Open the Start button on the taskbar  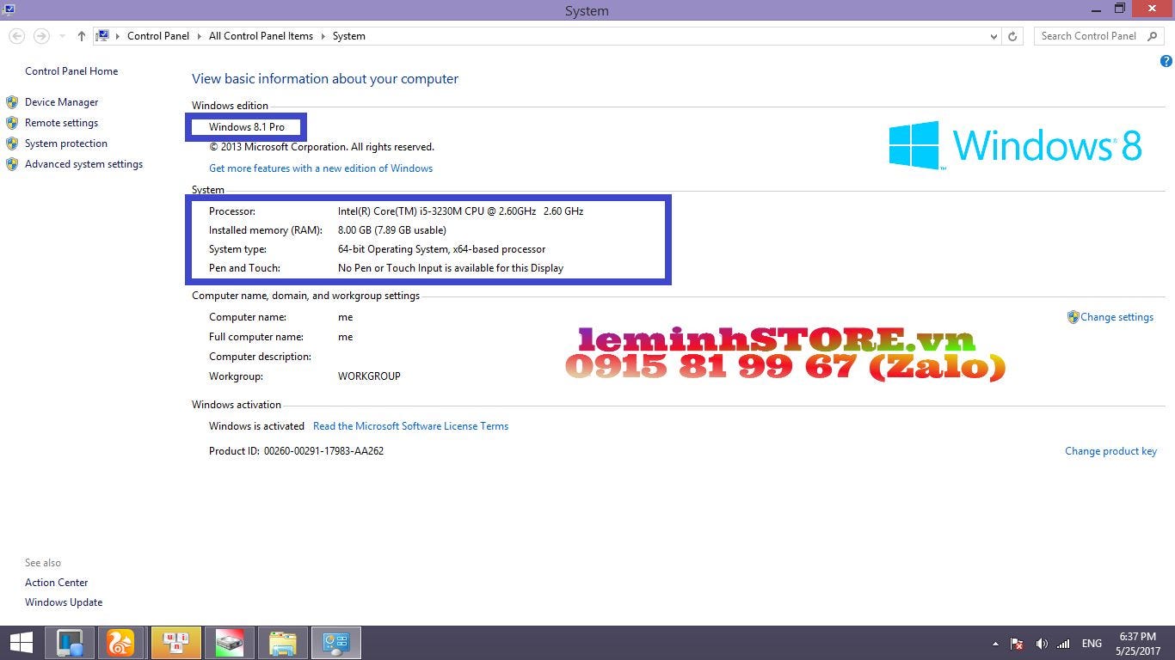pyautogui.click(x=21, y=643)
